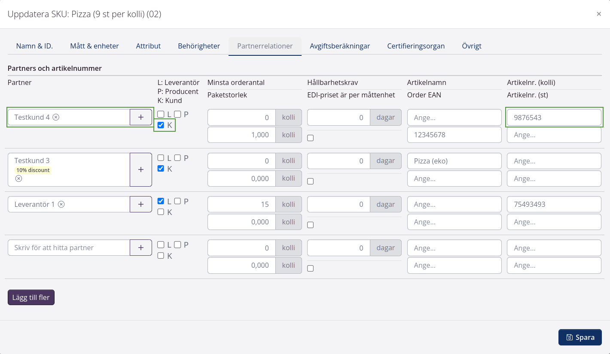Click plus button next to Testkund 3
The height and width of the screenshot is (354, 610).
[141, 169]
